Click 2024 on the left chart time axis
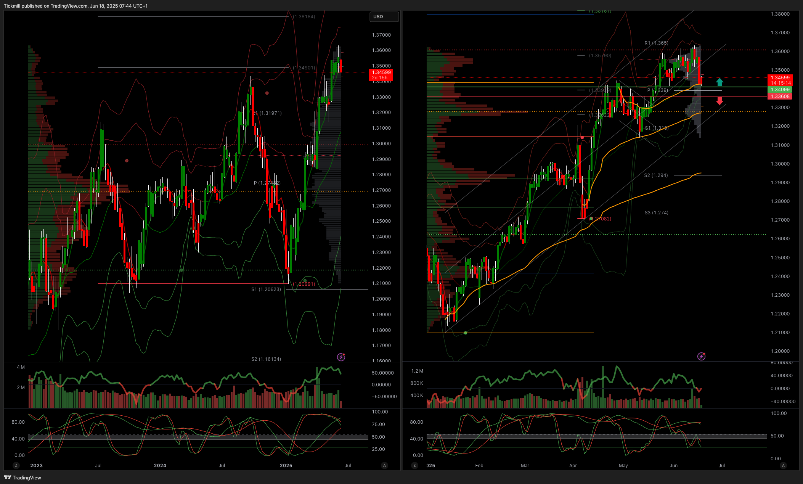This screenshot has height=484, width=803. click(160, 466)
